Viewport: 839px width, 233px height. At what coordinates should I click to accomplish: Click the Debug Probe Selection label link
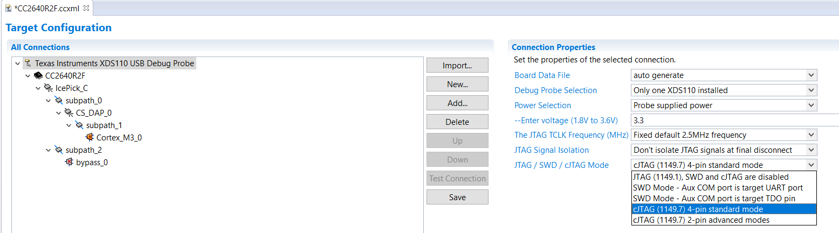(555, 90)
